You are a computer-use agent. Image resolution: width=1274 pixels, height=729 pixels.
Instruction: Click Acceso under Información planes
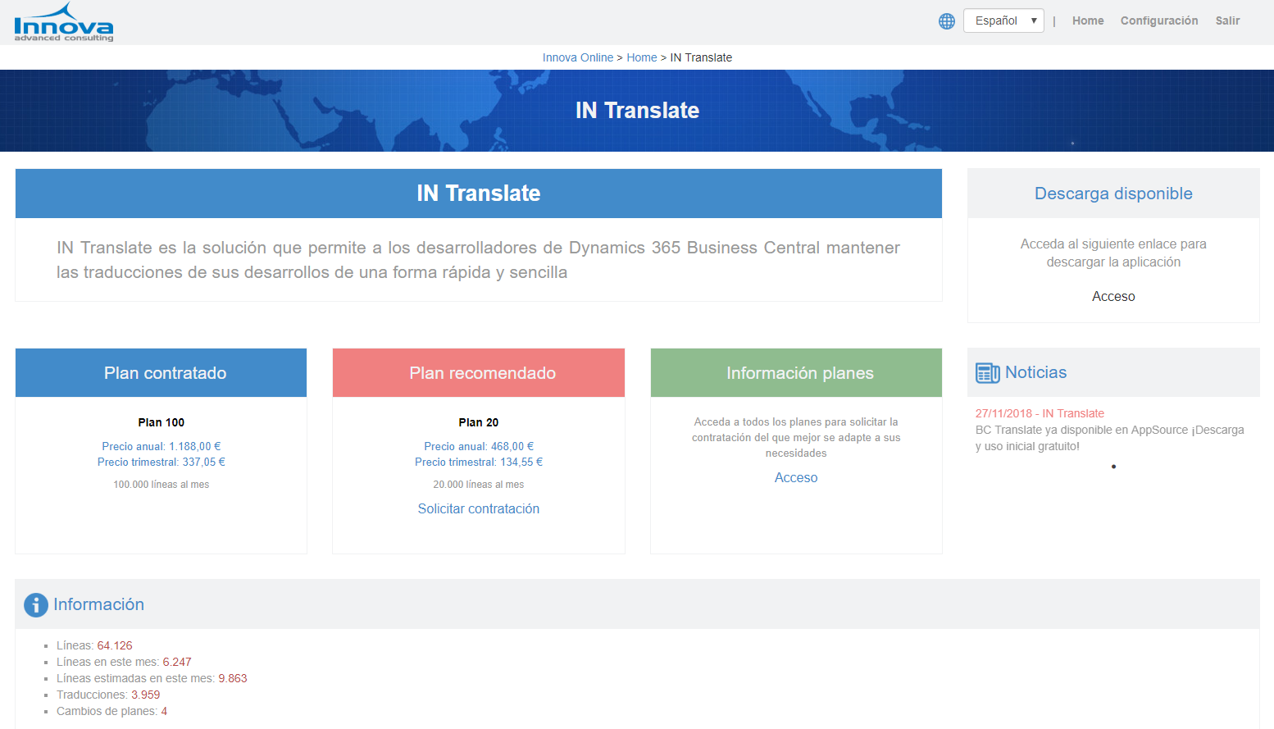click(796, 478)
